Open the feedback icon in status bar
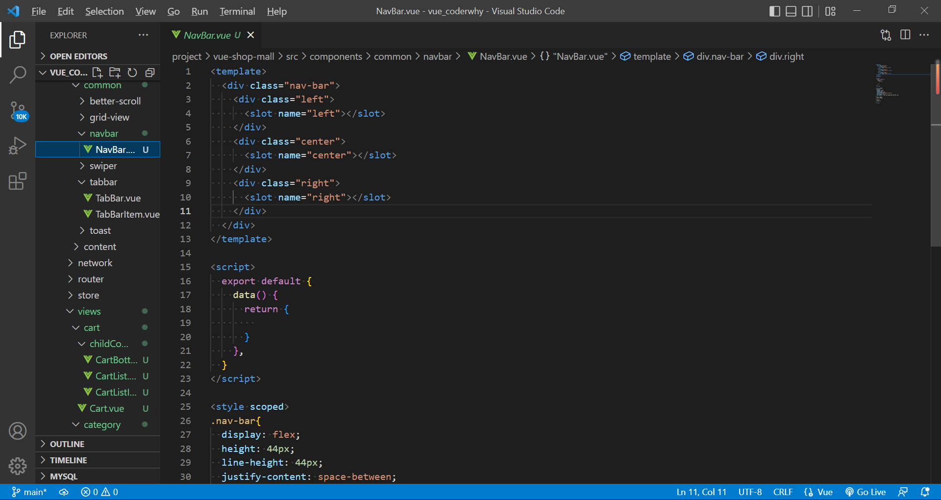The image size is (941, 500). (x=903, y=492)
